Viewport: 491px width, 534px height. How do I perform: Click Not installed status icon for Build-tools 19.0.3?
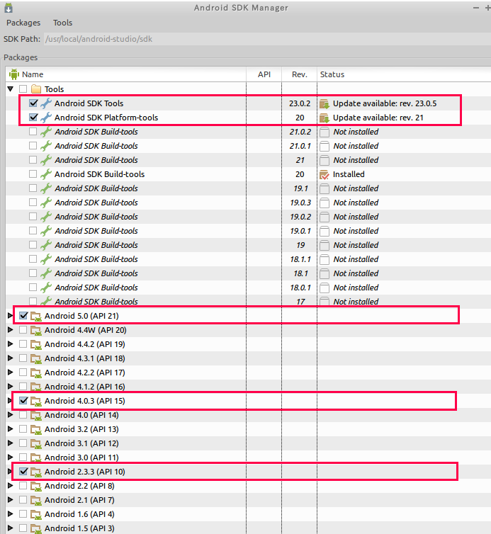(x=324, y=203)
